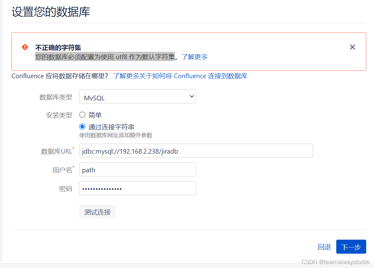The width and height of the screenshot is (374, 268).
Task: Open the 了解更多 link in error banner
Action: tap(194, 57)
